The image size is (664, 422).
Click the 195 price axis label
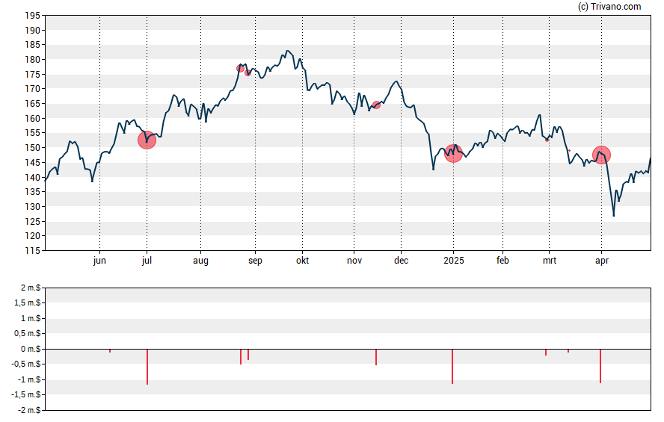tap(33, 16)
